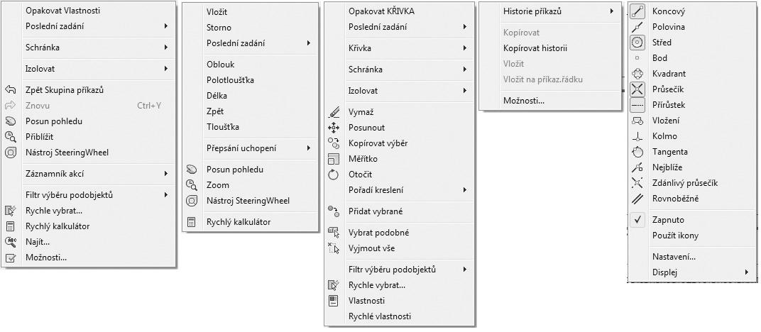Pick the Kvadrant snap icon
761x332 pixels.
(637, 74)
